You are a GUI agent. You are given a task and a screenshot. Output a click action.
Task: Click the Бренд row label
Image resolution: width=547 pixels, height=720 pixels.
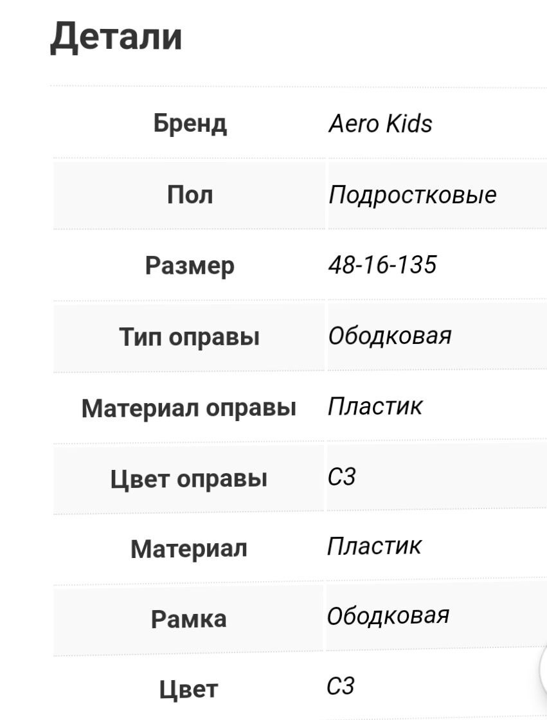[190, 123]
